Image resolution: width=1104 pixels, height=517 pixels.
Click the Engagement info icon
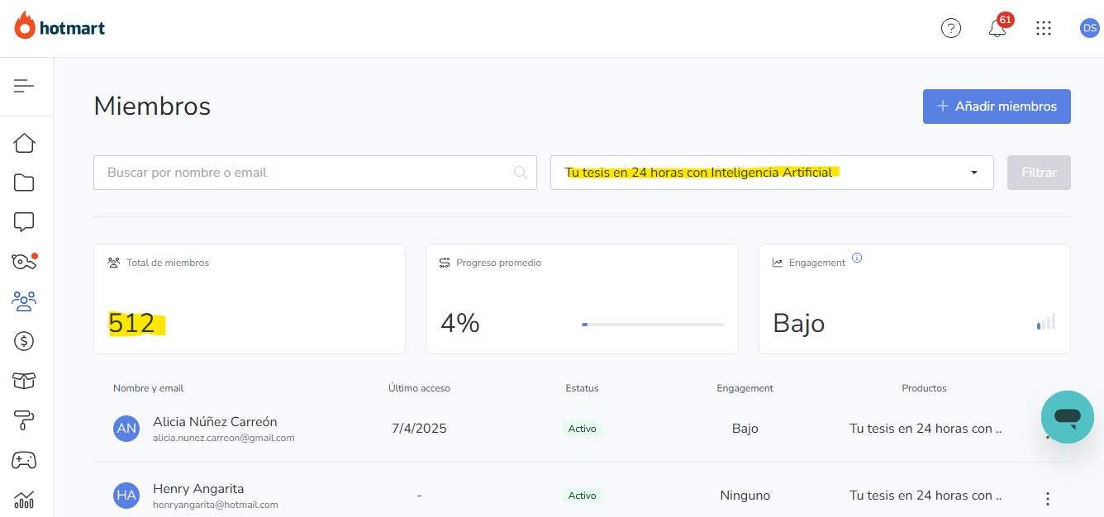(x=857, y=258)
